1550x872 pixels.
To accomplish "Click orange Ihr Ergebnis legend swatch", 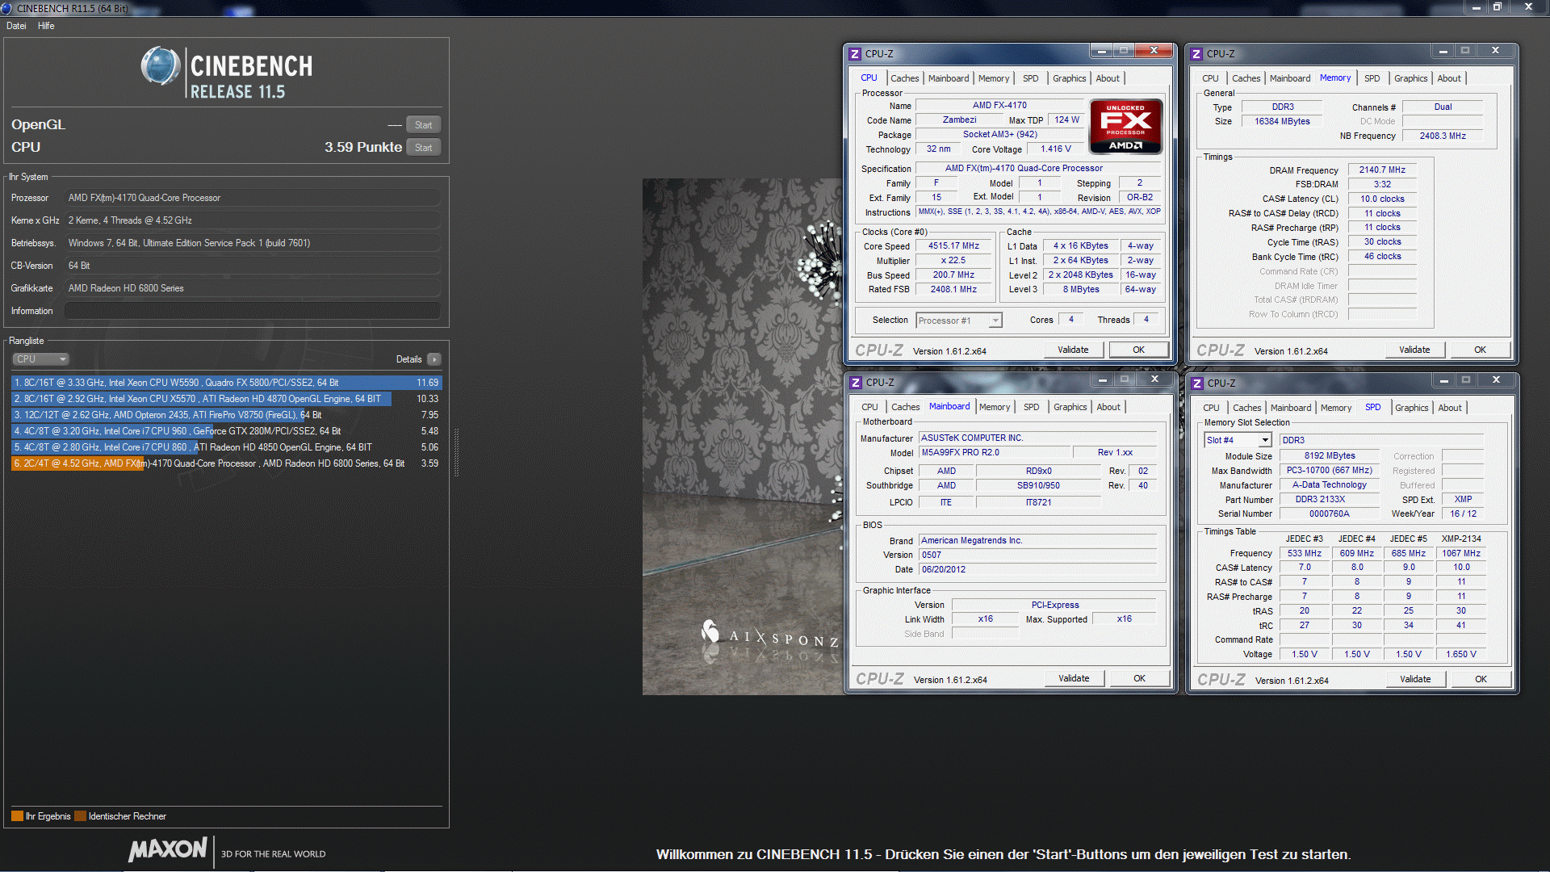I will tap(17, 816).
